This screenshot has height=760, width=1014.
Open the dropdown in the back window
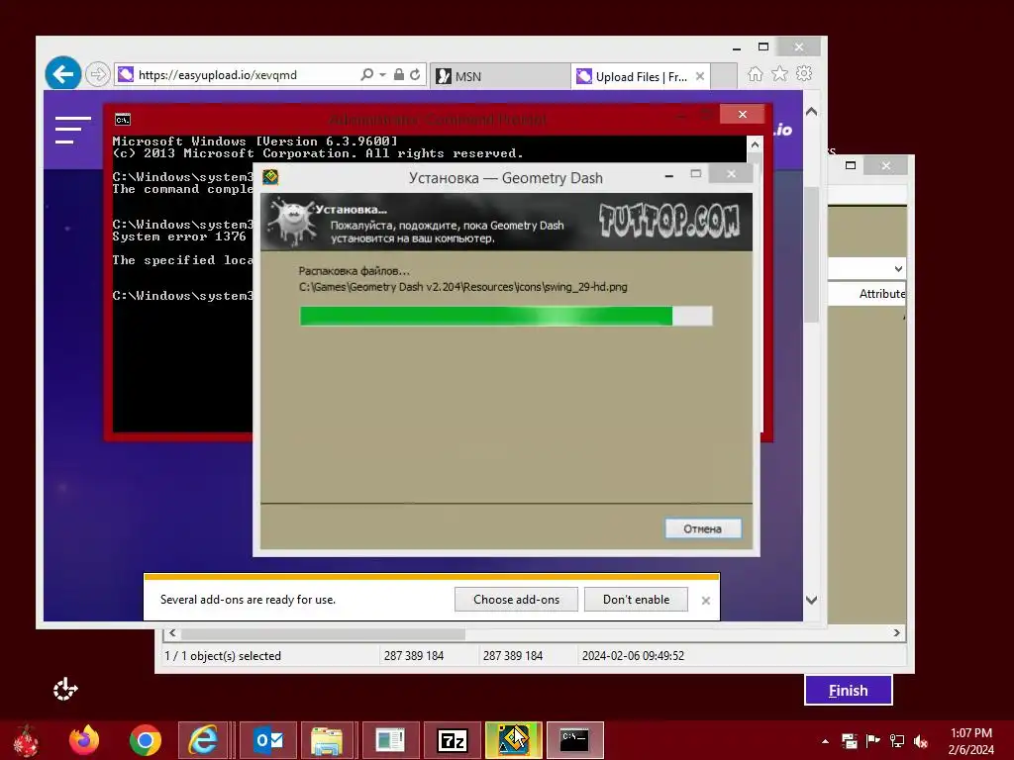898,268
